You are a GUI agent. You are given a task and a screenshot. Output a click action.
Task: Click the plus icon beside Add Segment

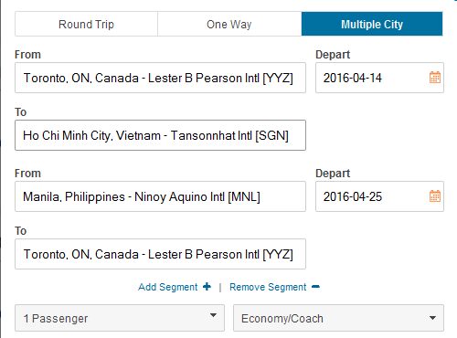(x=207, y=287)
